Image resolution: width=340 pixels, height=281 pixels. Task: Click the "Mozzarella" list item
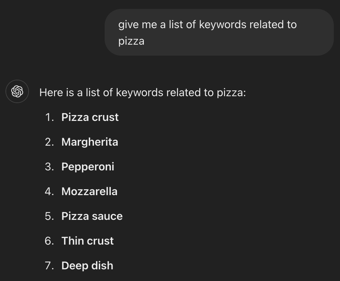[x=89, y=191]
